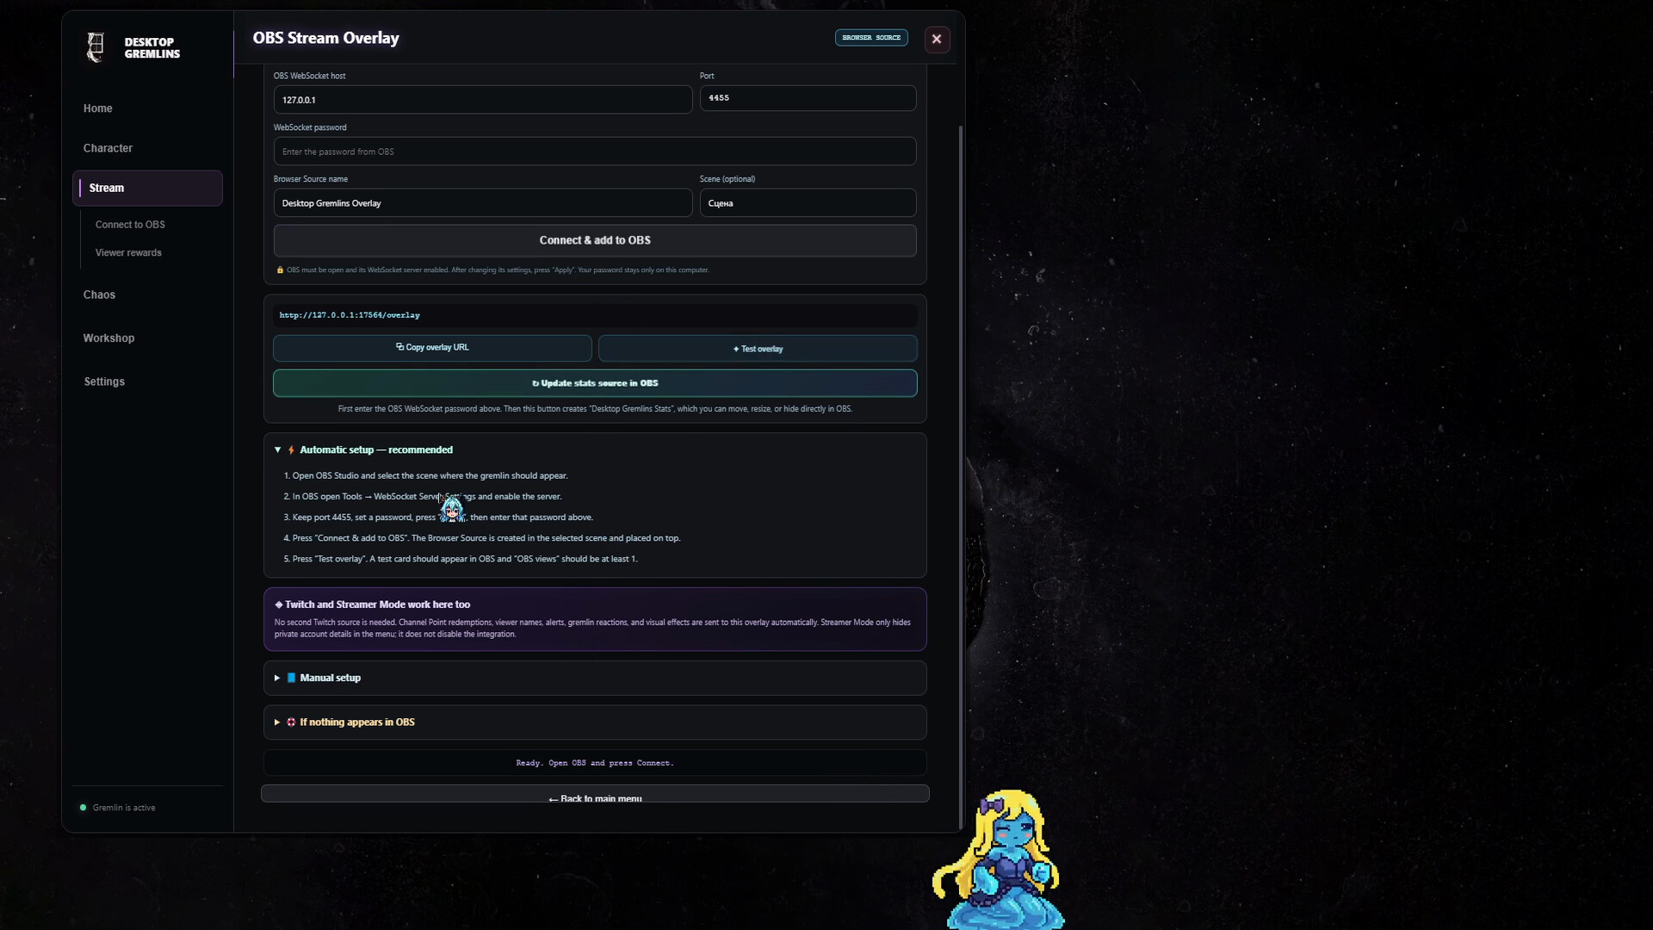The height and width of the screenshot is (930, 1653).
Task: Open the Settings section
Action: [104, 381]
